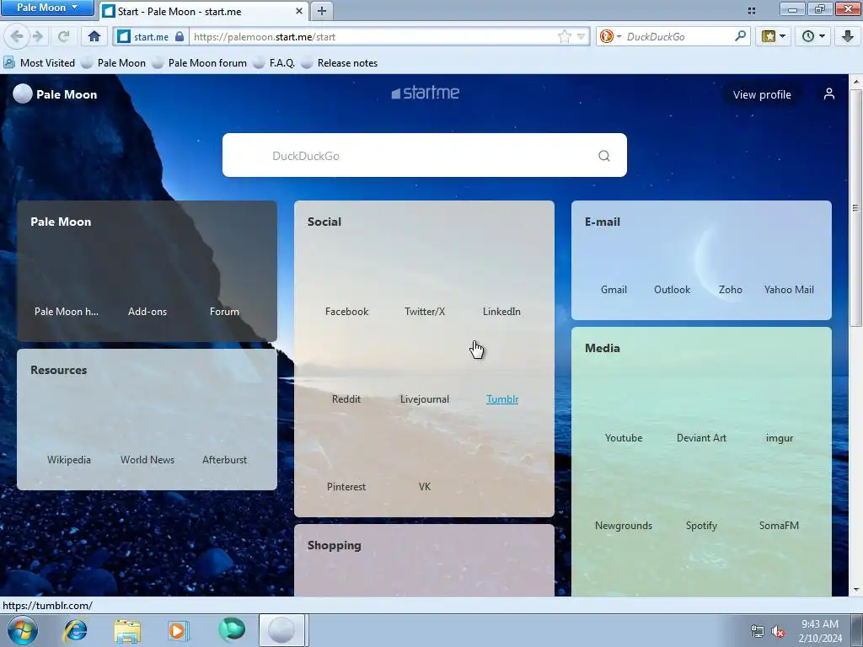863x647 pixels.
Task: Click the toolbar search magnifier icon
Action: pos(740,36)
